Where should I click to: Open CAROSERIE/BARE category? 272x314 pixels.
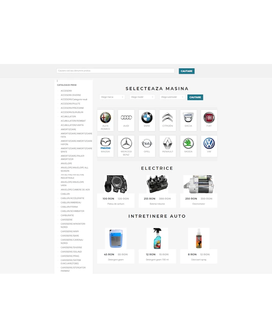click(70, 236)
